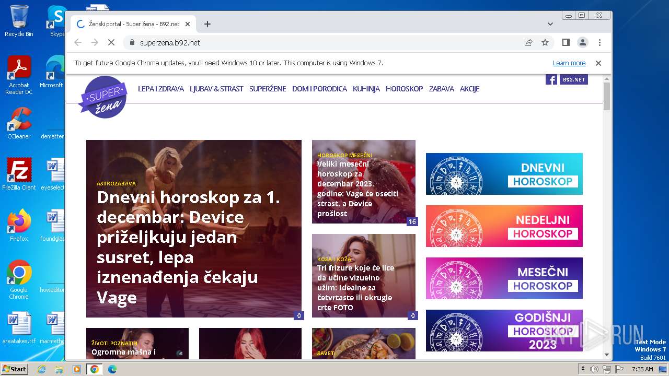Viewport: 669px width, 376px height.
Task: Open LJUBAV & STRAST section
Action: point(216,89)
